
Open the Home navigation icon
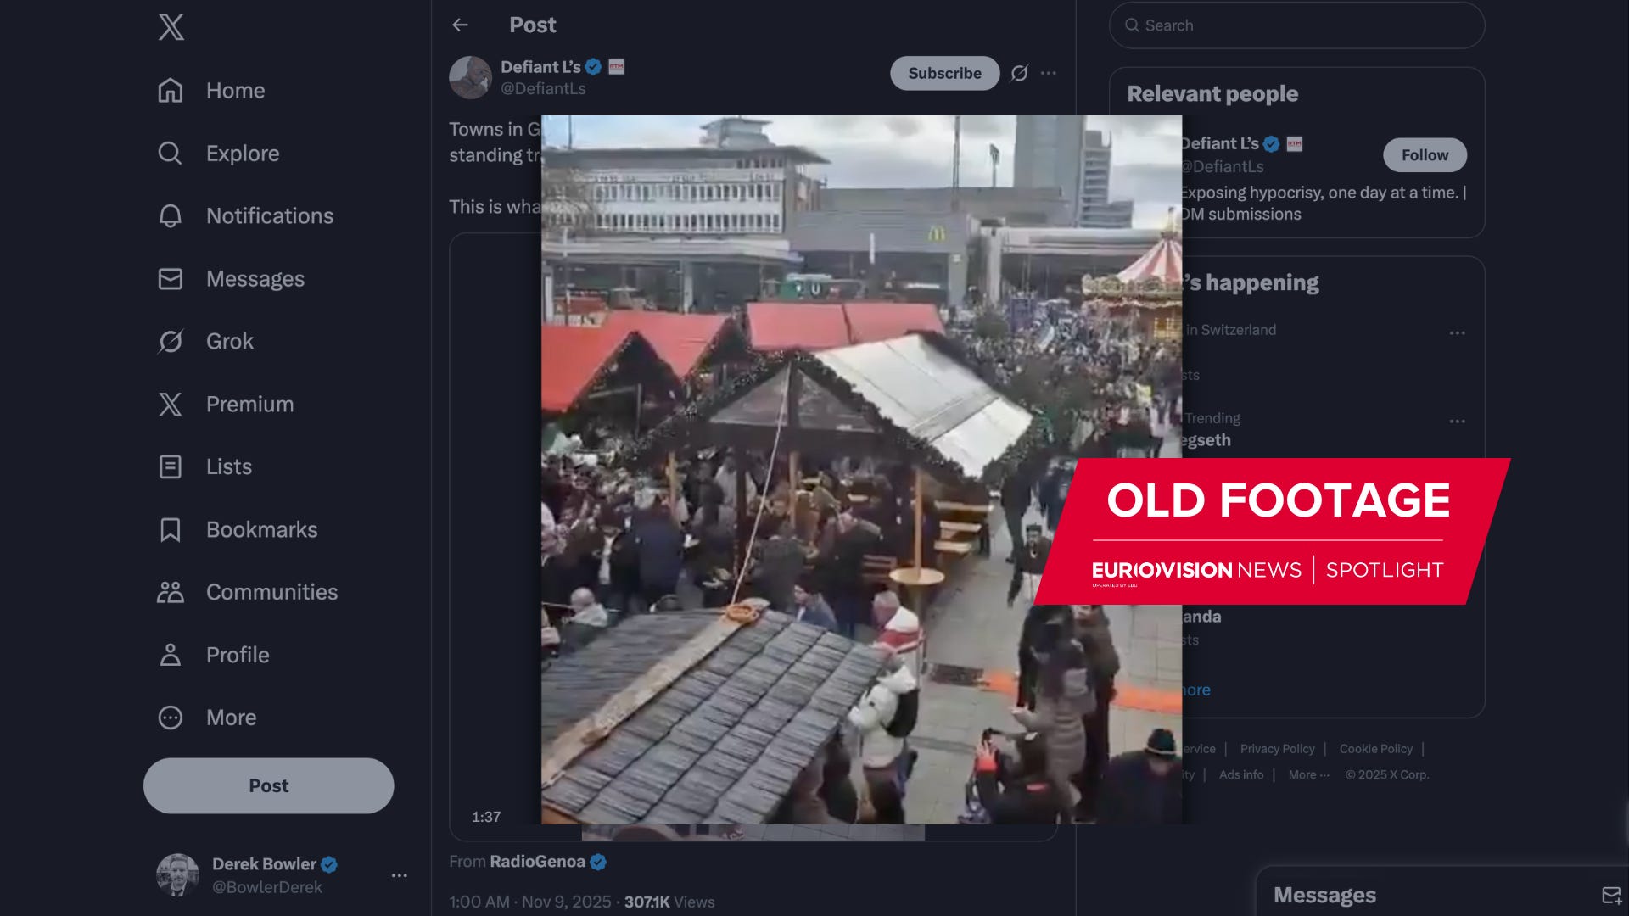tap(171, 91)
